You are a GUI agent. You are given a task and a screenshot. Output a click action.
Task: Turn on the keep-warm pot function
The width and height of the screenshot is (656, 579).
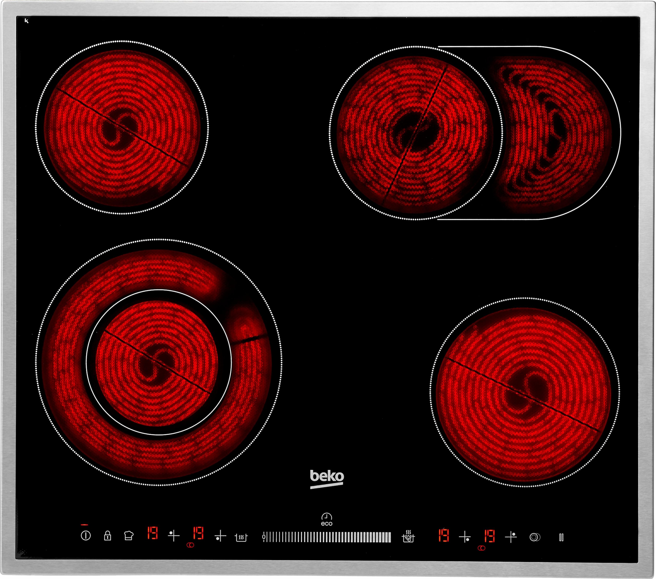point(241,537)
